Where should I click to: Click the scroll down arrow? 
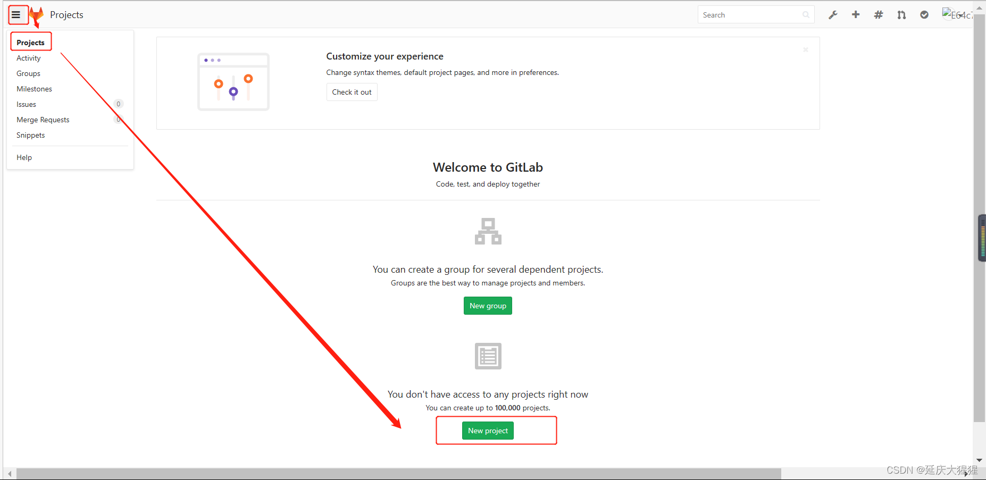click(x=979, y=460)
